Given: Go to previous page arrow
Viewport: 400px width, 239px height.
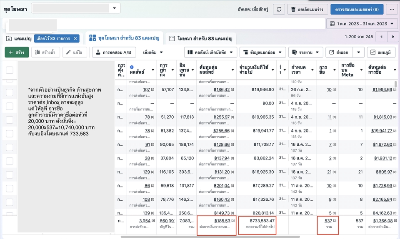Looking at the screenshot, I should 382,37.
